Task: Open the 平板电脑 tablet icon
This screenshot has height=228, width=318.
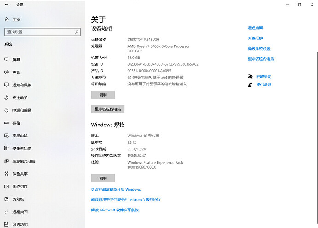Action: pos(6,136)
